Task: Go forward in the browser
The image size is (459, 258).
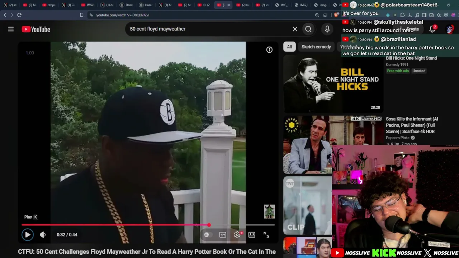Action: [12, 15]
